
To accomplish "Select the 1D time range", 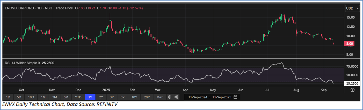I will coord(8,97).
